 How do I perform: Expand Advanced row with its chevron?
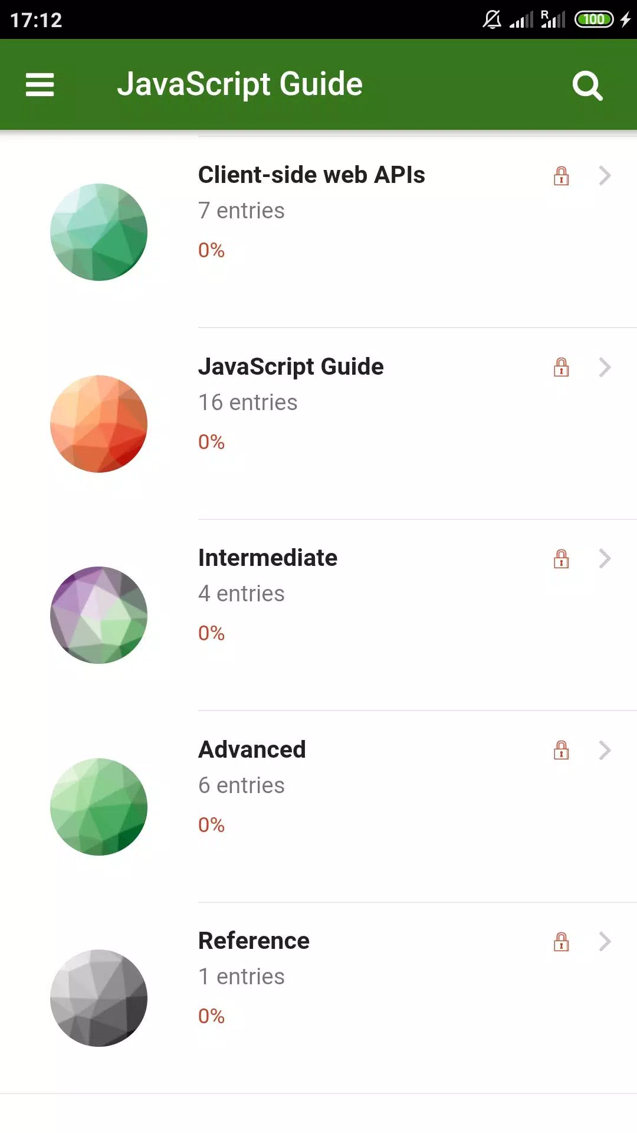[605, 750]
